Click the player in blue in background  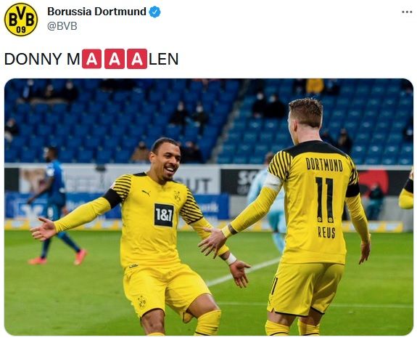coord(53,205)
